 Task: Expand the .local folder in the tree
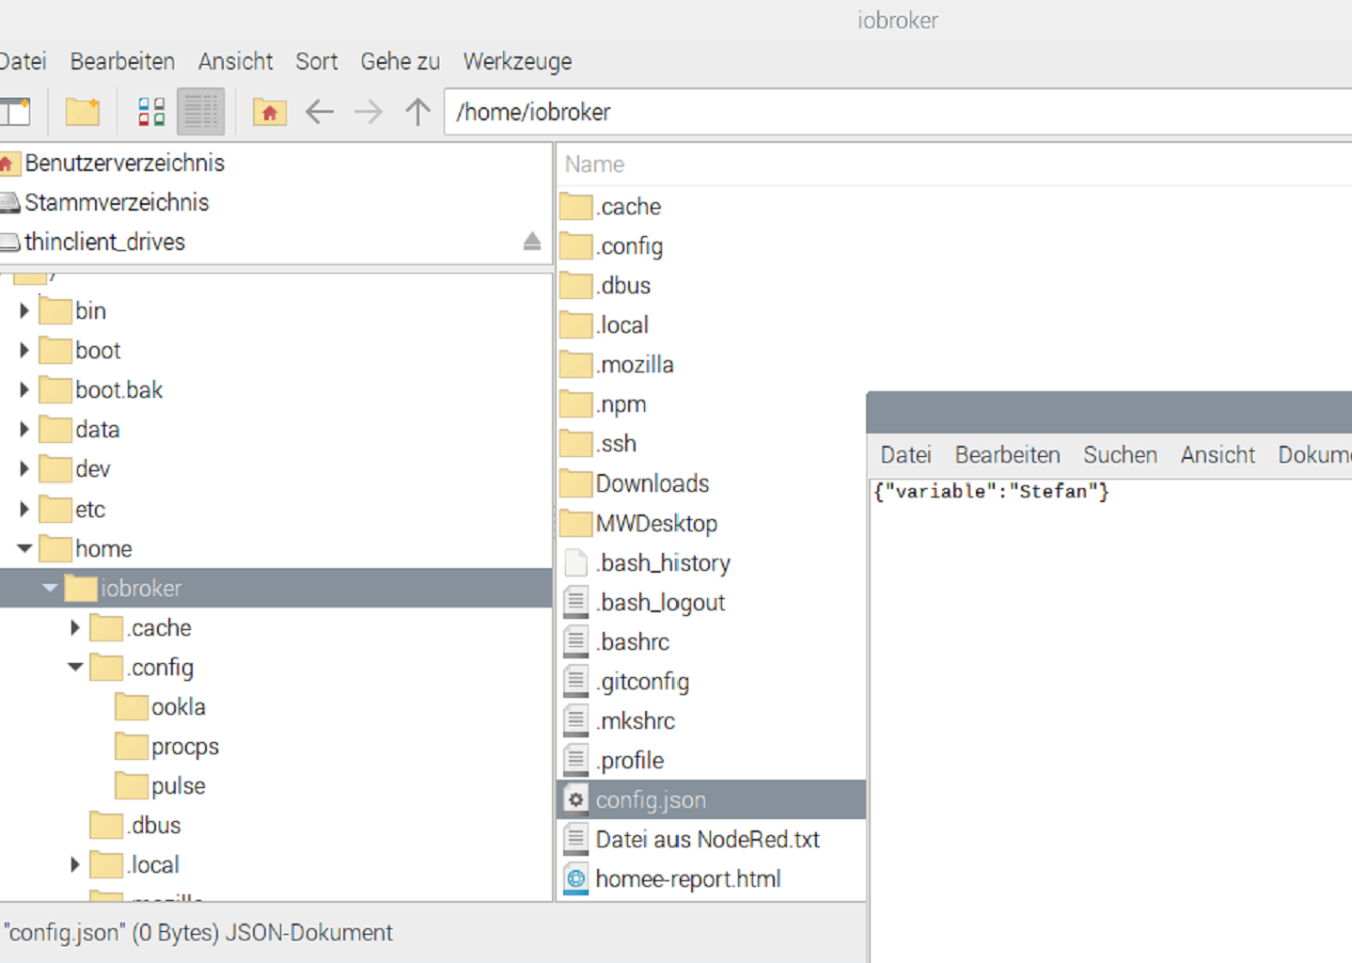pos(75,864)
